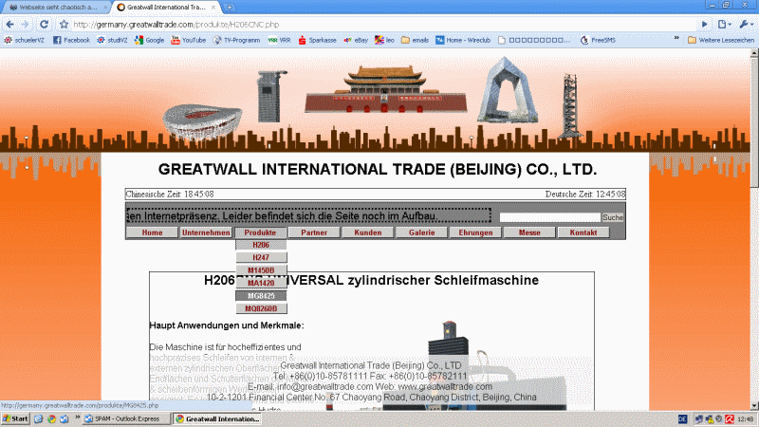This screenshot has height=427, width=759.
Task: Click the reload page icon
Action: pyautogui.click(x=45, y=24)
